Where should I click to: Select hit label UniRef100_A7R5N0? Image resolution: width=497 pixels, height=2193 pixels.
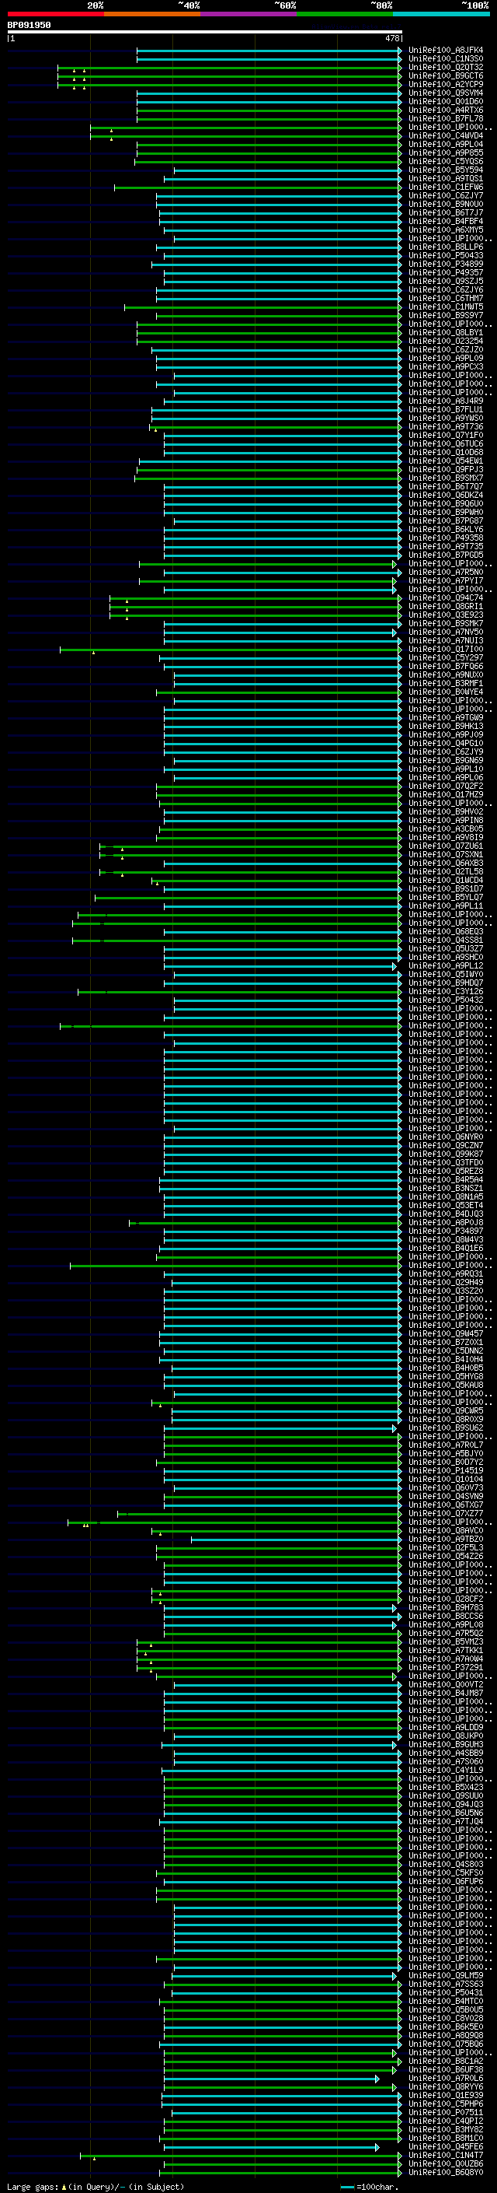tap(446, 572)
